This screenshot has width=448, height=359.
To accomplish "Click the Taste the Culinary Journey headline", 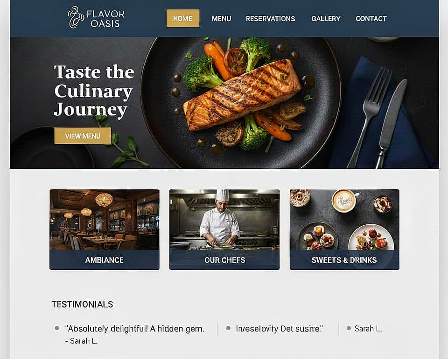I will coord(94,91).
